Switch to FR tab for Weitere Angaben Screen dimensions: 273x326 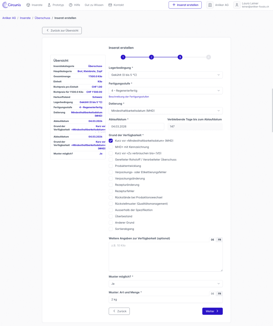click(219, 240)
